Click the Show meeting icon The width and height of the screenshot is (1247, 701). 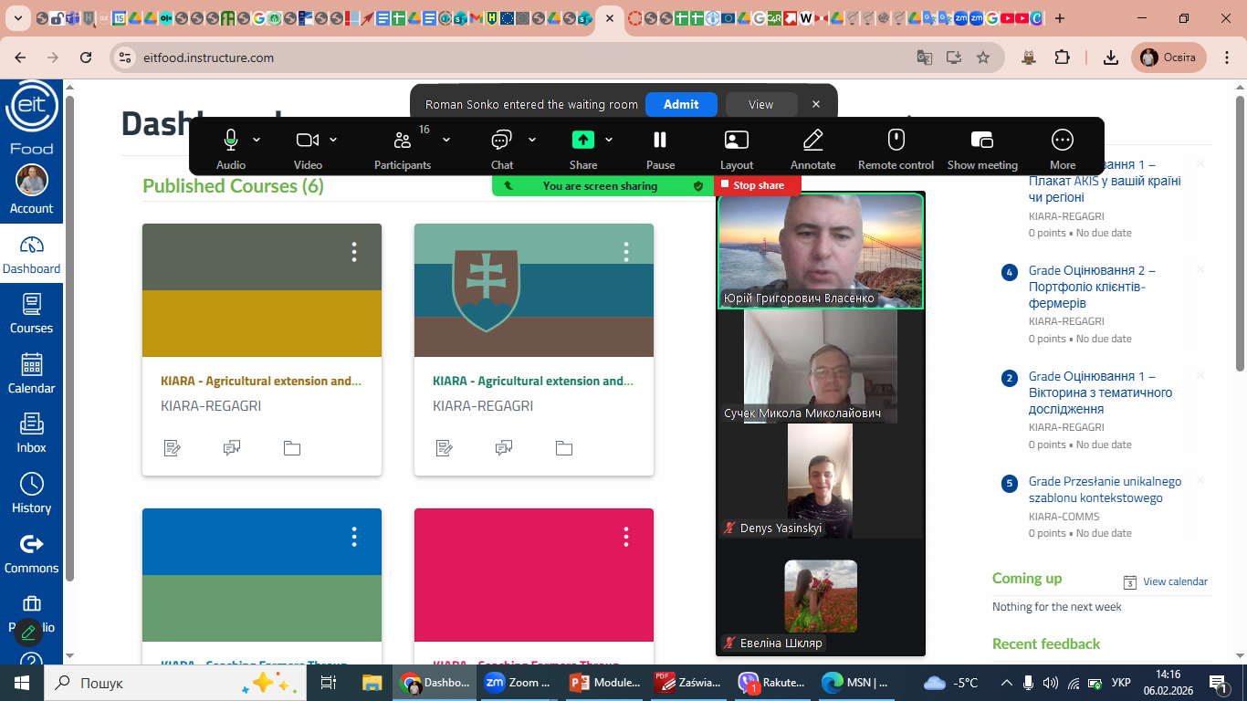click(982, 140)
